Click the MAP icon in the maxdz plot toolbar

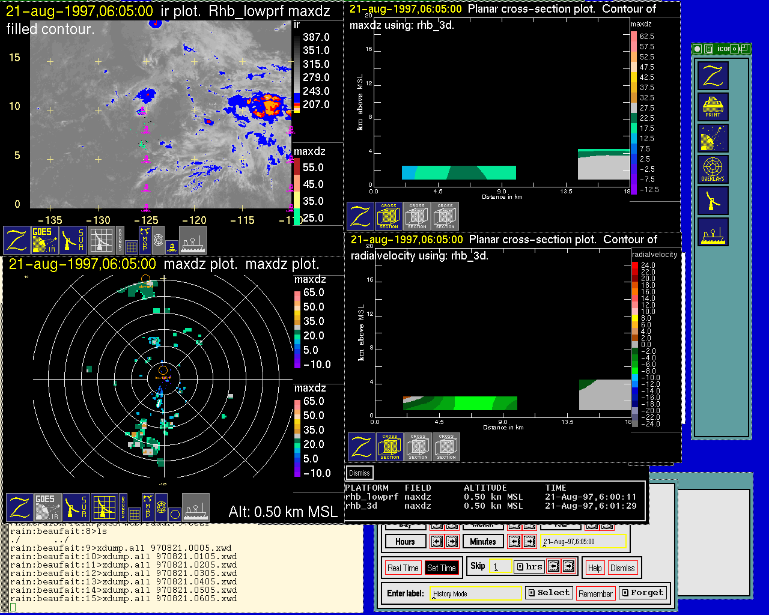coord(147,507)
